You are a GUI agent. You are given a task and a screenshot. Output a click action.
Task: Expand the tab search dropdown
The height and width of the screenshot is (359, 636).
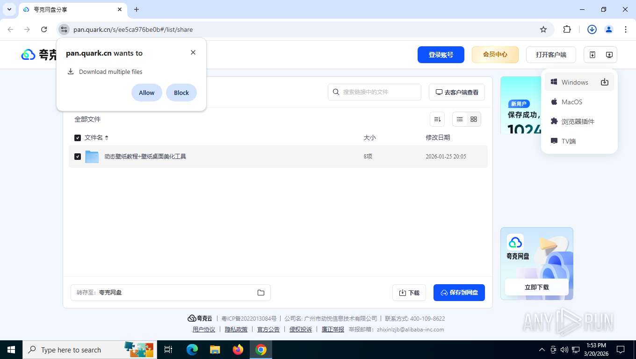[x=9, y=9]
